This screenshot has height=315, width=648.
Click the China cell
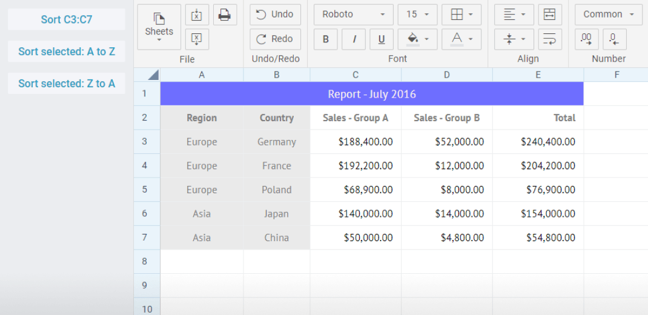click(277, 237)
